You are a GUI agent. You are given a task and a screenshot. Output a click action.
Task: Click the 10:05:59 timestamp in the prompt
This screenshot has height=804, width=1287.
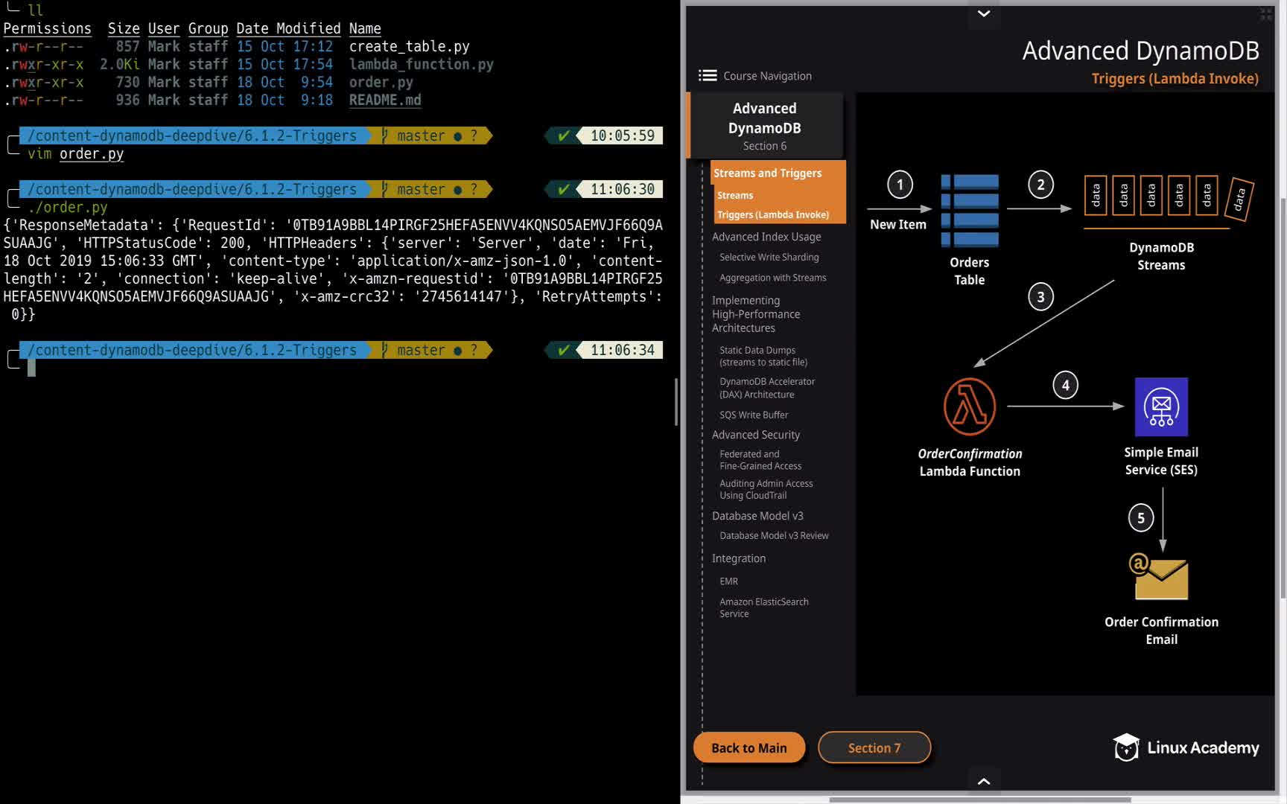(622, 135)
